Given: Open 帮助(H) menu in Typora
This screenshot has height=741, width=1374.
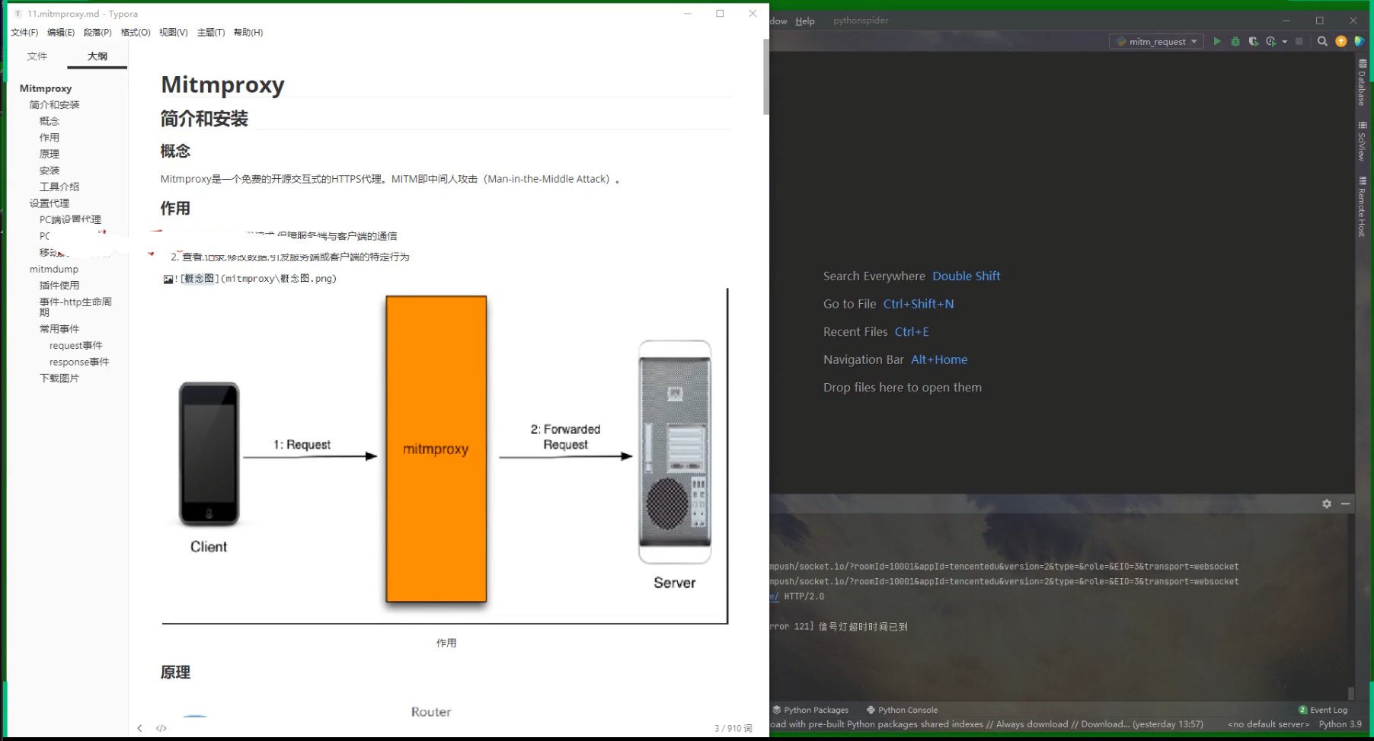Looking at the screenshot, I should (x=248, y=32).
